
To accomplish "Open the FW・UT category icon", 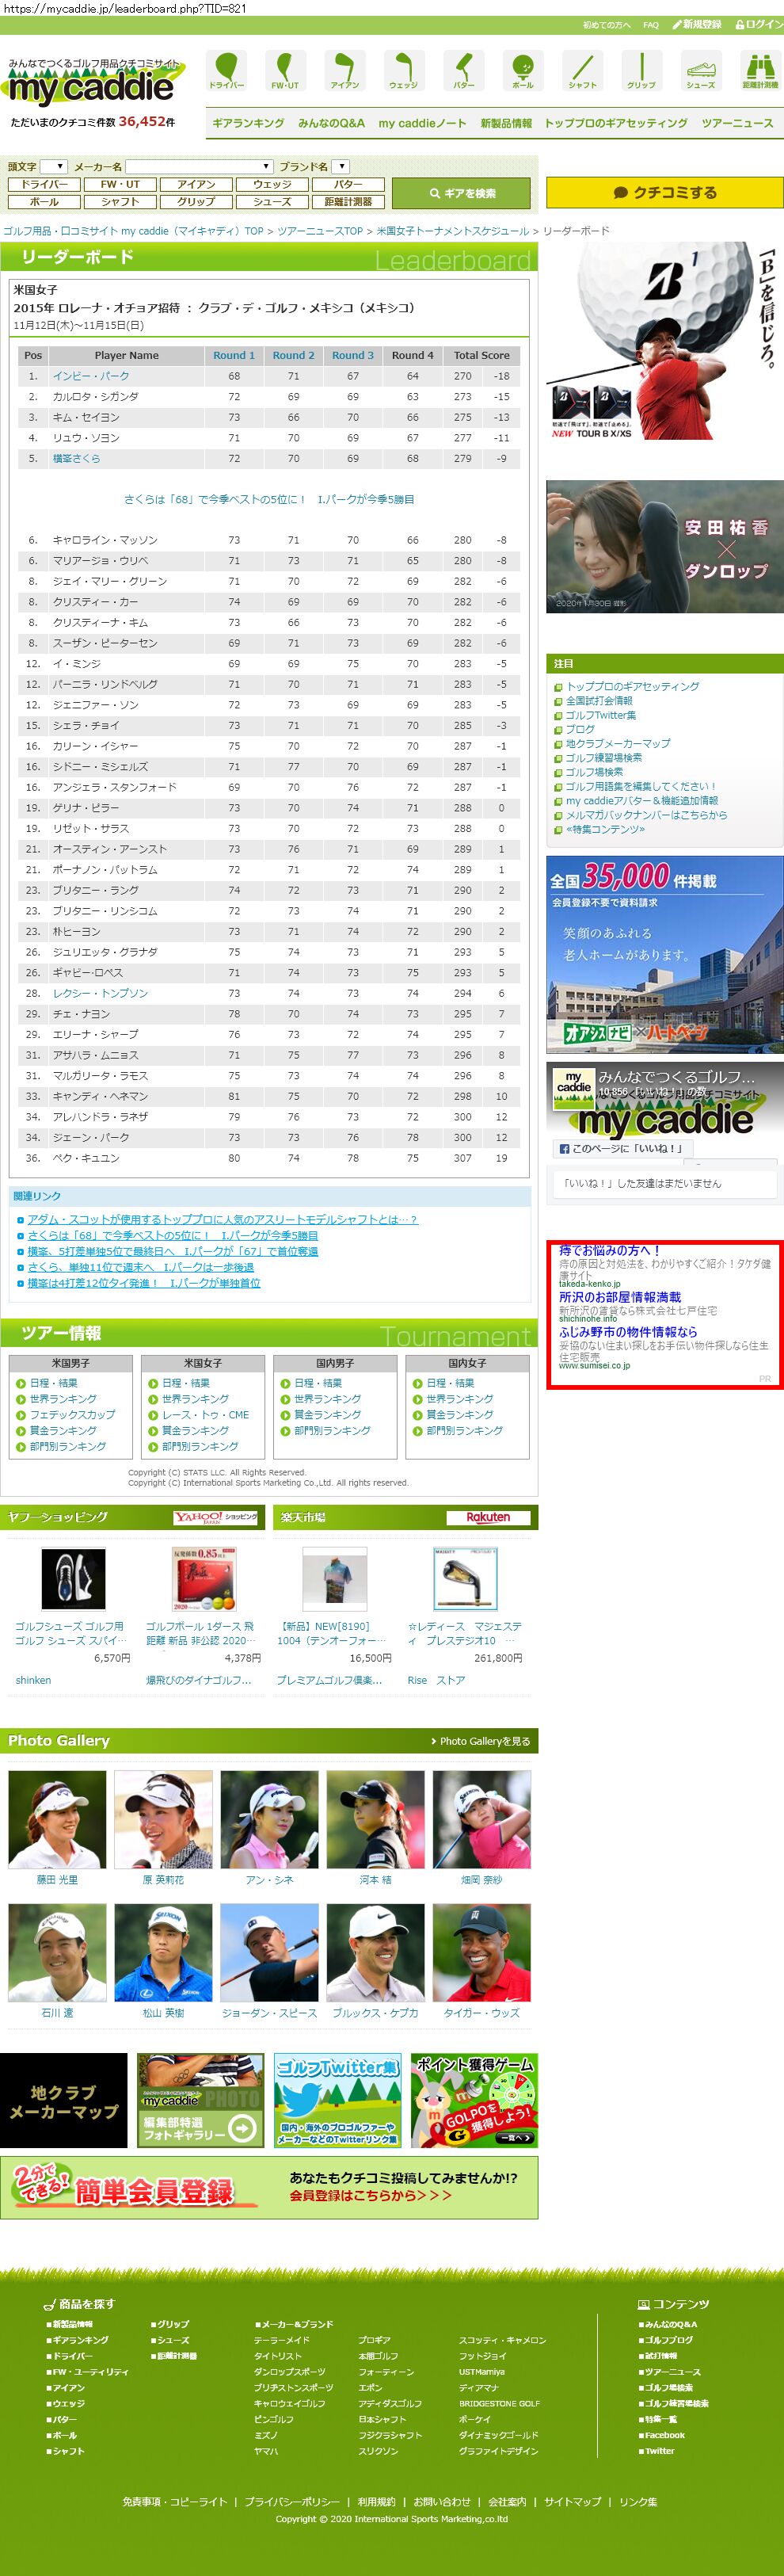I will click(285, 71).
